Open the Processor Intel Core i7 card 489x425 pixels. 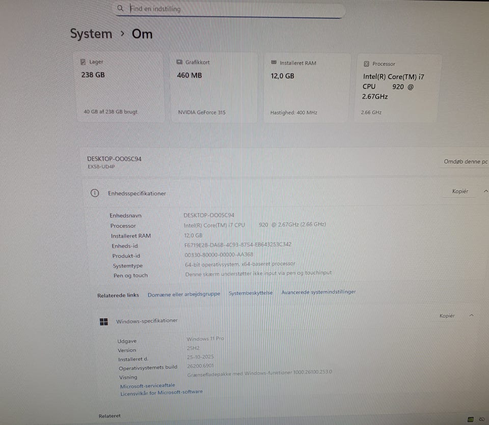click(x=398, y=89)
